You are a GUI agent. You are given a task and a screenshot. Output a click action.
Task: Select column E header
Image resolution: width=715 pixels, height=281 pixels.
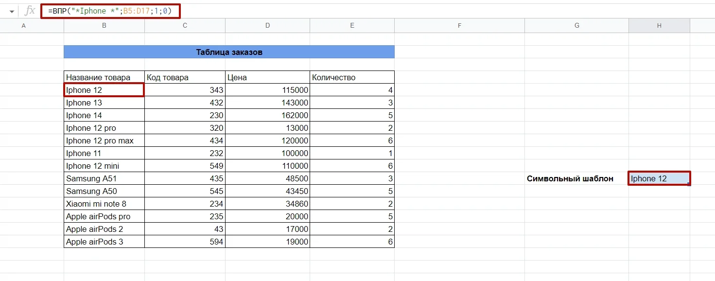[x=352, y=26]
